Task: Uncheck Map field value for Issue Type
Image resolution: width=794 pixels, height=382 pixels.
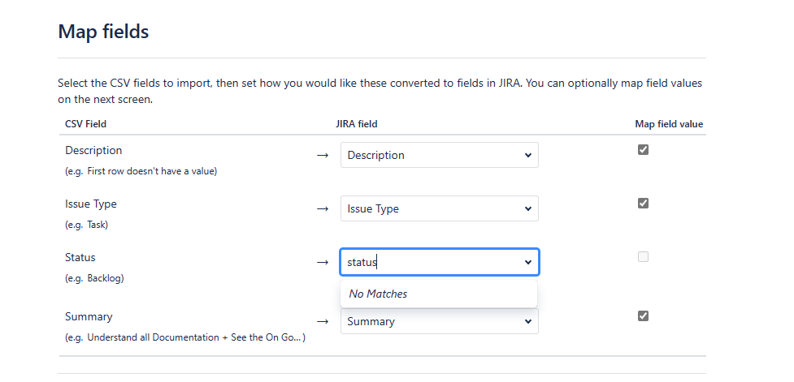Action: pyautogui.click(x=643, y=203)
